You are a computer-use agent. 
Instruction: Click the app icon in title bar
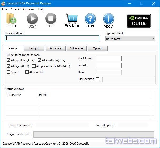click(x=3, y=3)
